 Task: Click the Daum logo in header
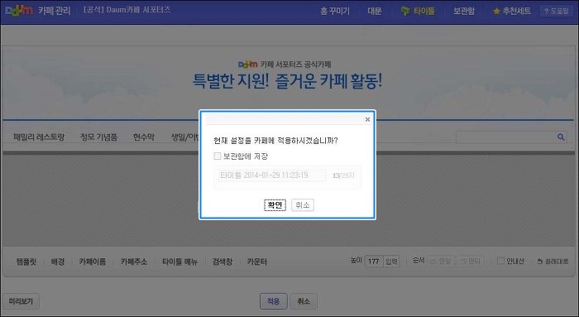coord(19,11)
